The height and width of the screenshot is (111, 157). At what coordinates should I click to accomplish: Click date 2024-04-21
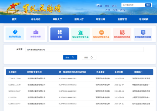tap(119, 104)
